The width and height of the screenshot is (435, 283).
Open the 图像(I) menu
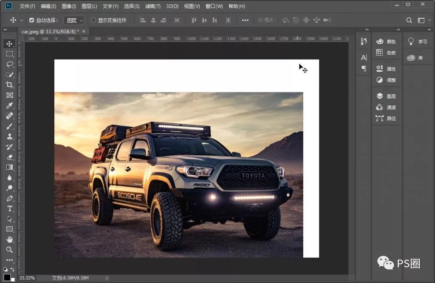(69, 6)
